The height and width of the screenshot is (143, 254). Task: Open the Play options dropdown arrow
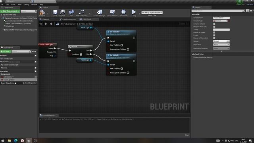139,13
